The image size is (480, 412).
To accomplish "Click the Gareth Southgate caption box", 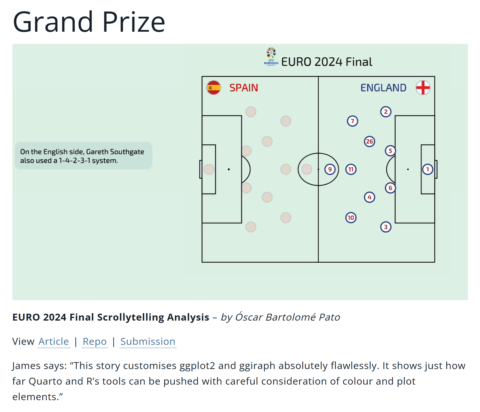I will (x=83, y=156).
